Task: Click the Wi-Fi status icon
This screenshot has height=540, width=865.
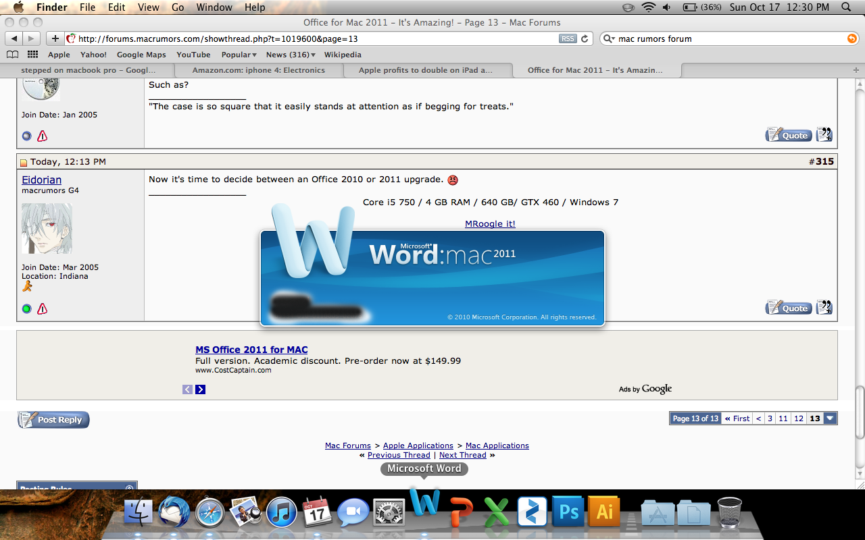Action: [649, 7]
